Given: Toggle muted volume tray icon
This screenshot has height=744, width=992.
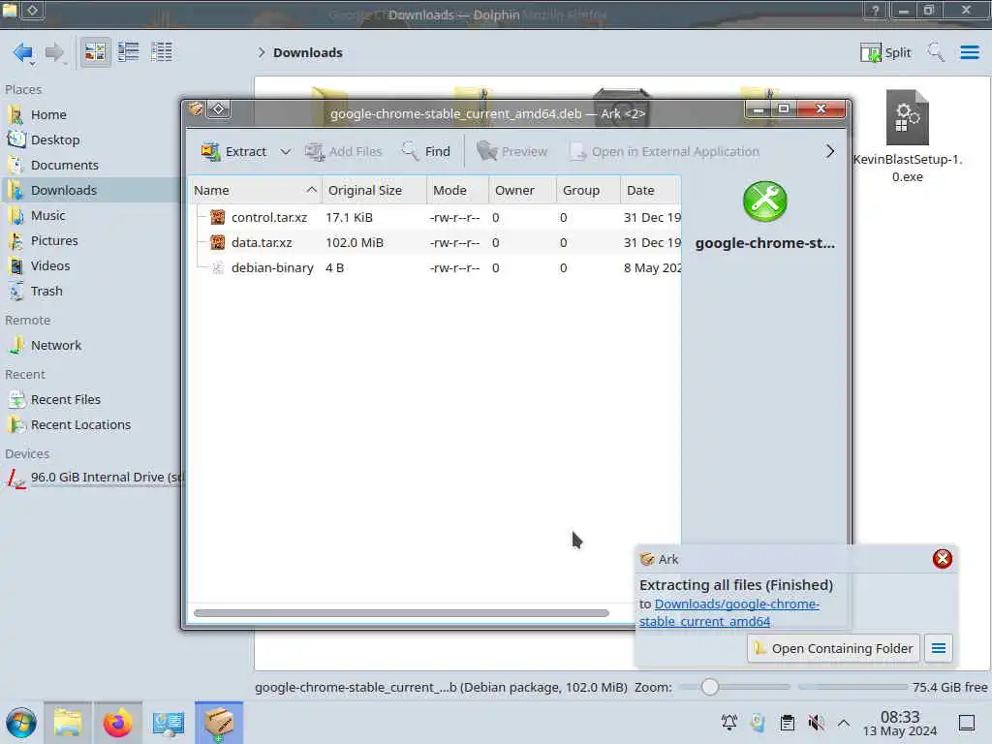Looking at the screenshot, I should (816, 723).
